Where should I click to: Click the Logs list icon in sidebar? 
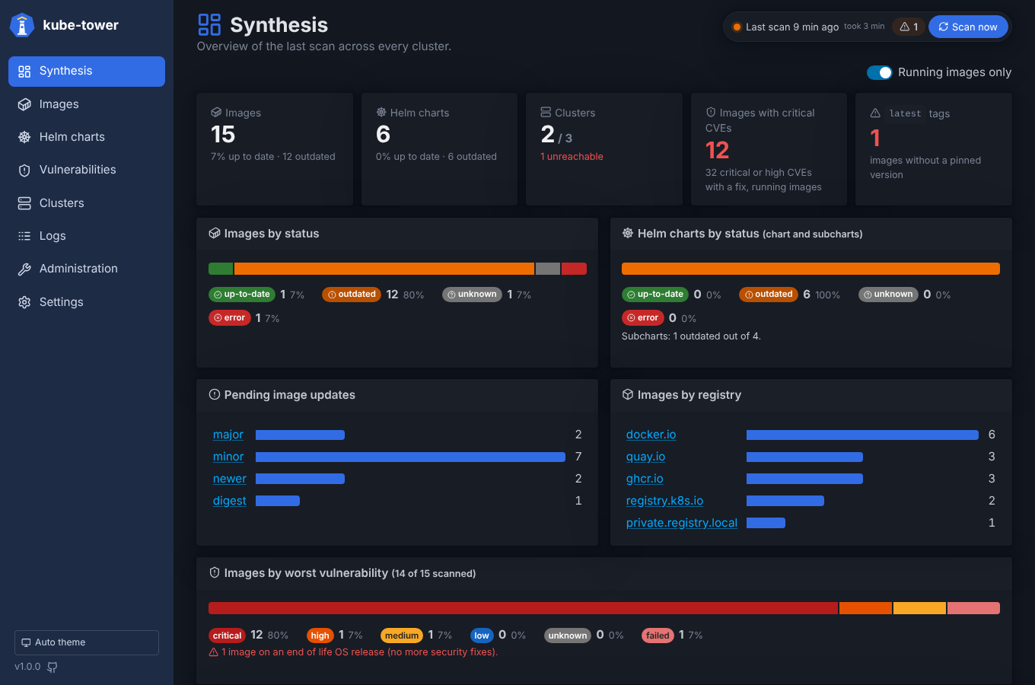click(24, 236)
